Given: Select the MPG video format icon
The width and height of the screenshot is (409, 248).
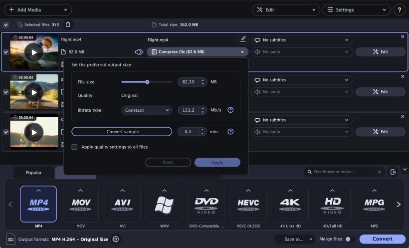Looking at the screenshot, I should (374, 204).
